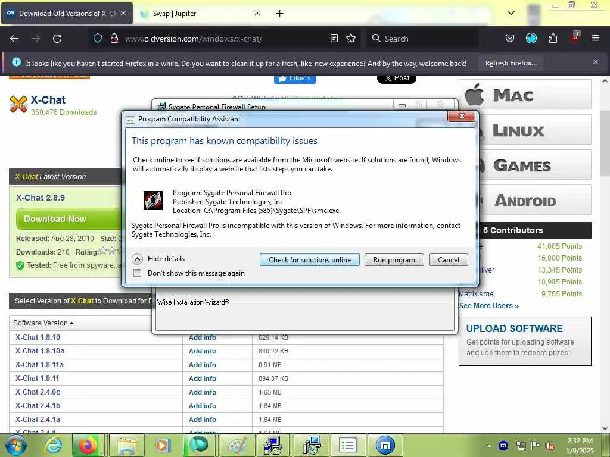Screen dimensions: 610x457
Task: Click the green Download Now button
Action: (x=69, y=219)
